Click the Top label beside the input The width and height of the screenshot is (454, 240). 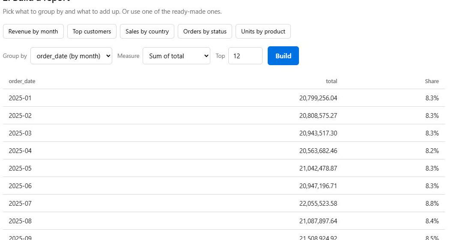pos(220,56)
